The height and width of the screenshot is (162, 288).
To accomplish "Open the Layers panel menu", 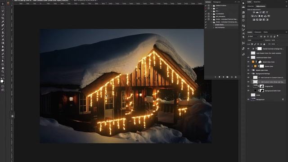I will click(x=286, y=32).
